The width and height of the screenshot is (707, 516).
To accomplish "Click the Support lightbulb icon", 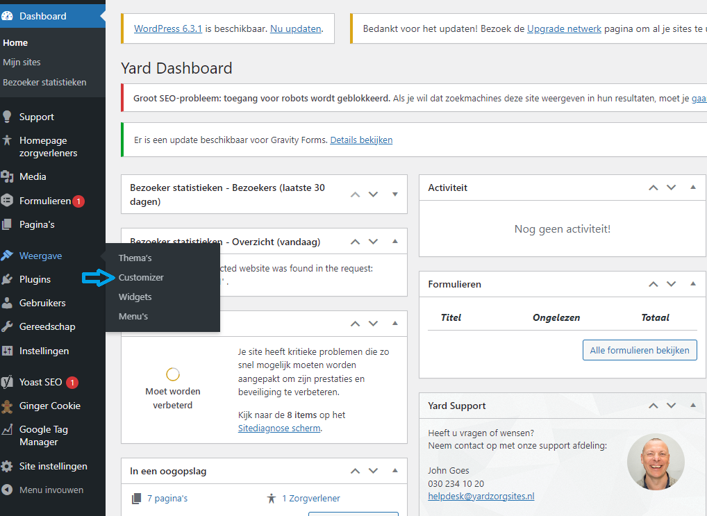I will coord(7,117).
